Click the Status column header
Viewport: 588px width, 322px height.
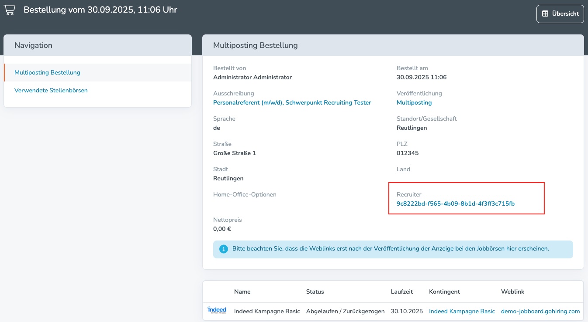pyautogui.click(x=315, y=291)
